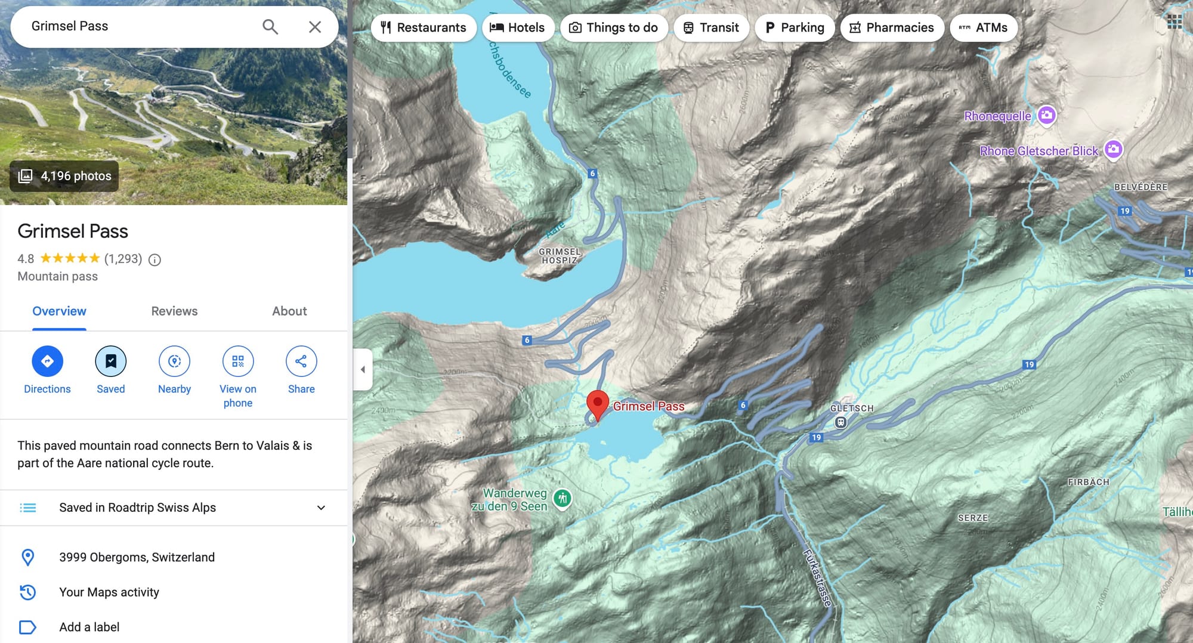The image size is (1193, 643).
Task: Click the Rhone Gletscher Blick label
Action: pos(1039,151)
